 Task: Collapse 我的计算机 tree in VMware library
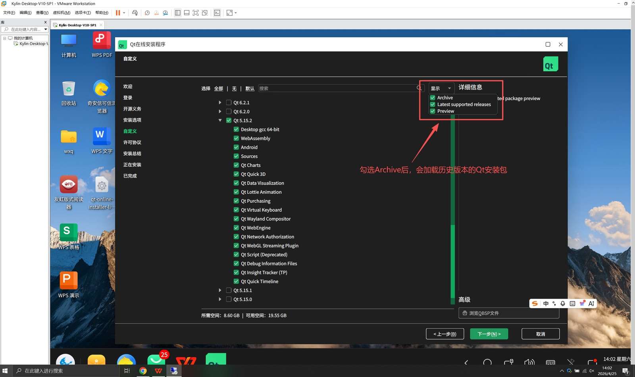(x=4, y=38)
